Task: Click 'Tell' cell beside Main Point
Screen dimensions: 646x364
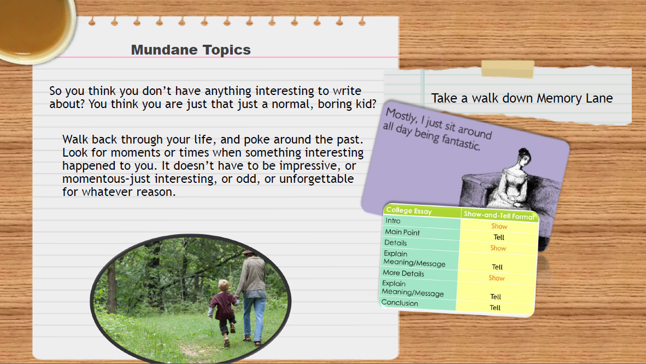Action: [x=499, y=237]
